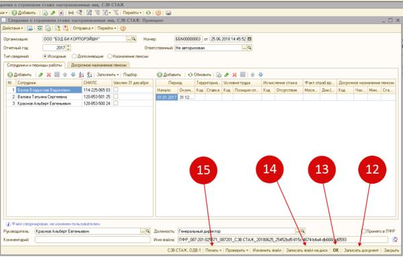Viewport: 403px width, 257px height.
Task: Click the mark-for-deletion icon in top toolbar
Action: 61,13
